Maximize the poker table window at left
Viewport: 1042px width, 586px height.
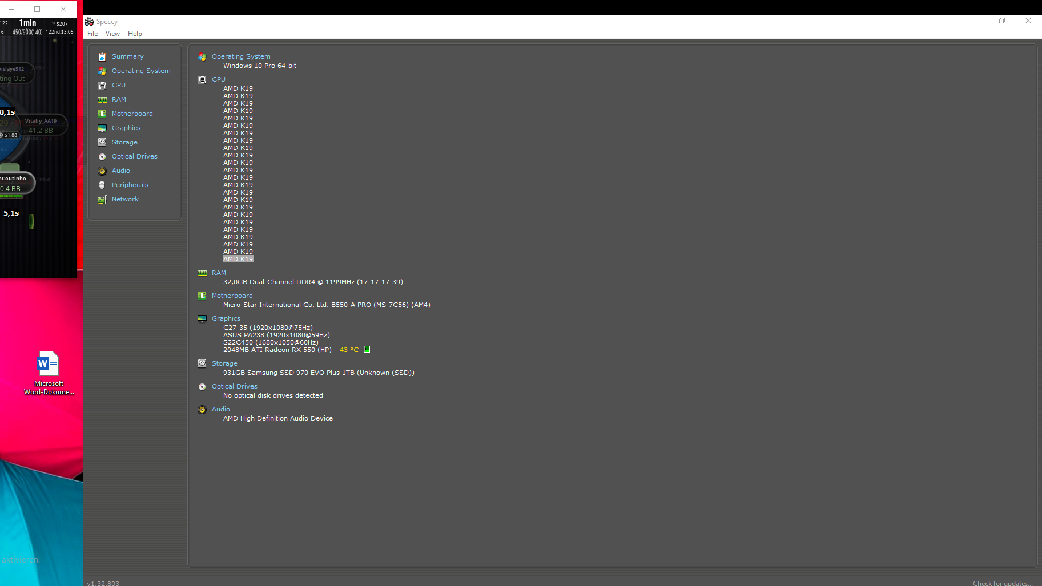[x=37, y=9]
